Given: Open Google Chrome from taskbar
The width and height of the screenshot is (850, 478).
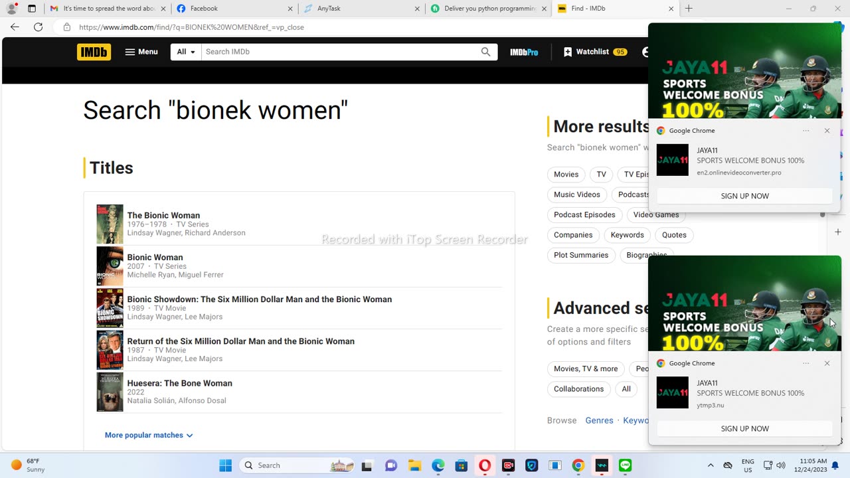Looking at the screenshot, I should [x=578, y=465].
